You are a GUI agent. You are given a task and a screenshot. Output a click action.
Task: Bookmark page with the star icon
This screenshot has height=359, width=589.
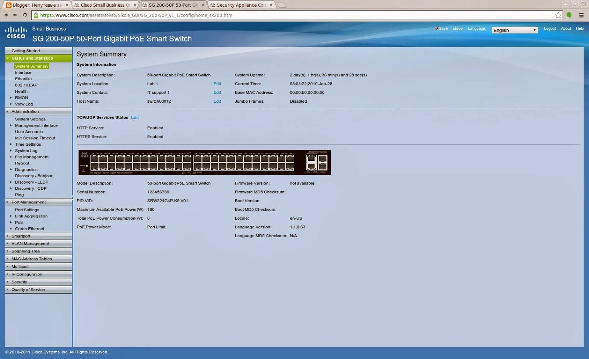click(558, 15)
